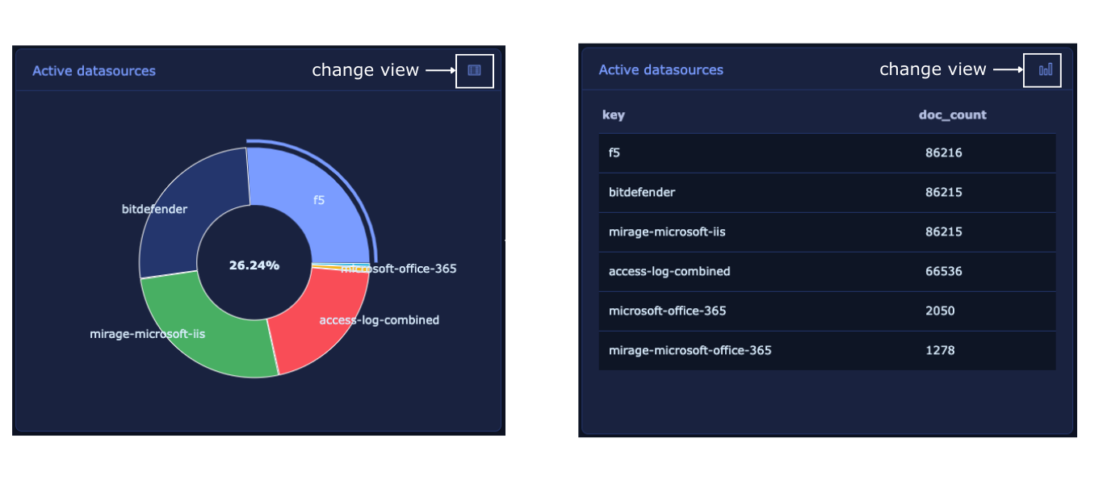Select the mirage-microsoft-iis table row key
The image size is (1103, 484).
click(667, 232)
